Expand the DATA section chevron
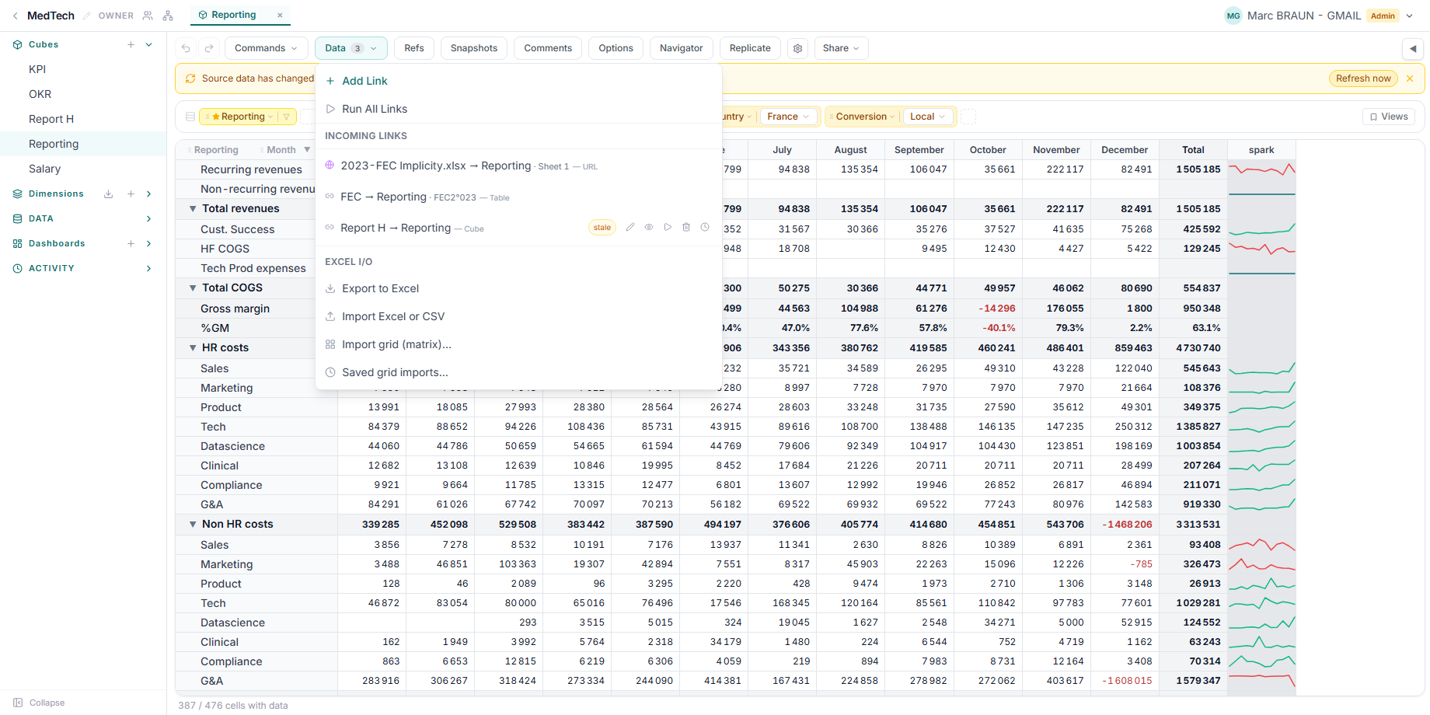 pyautogui.click(x=148, y=218)
